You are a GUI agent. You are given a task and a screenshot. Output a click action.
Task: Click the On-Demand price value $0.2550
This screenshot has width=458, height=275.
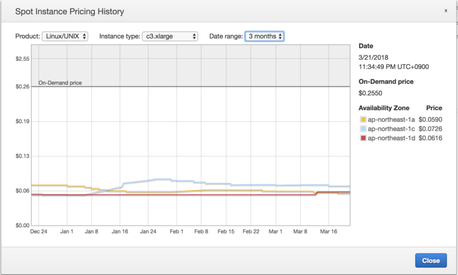[370, 93]
